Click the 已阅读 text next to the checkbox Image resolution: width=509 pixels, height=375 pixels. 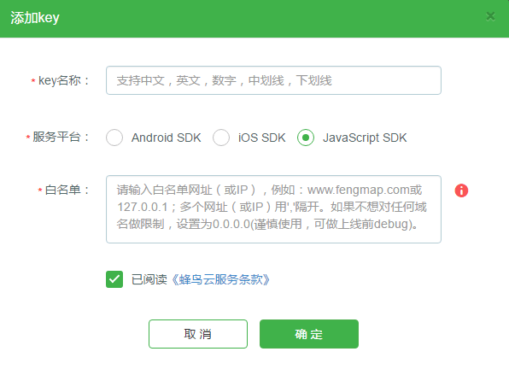[x=149, y=279]
